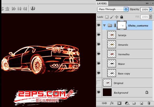Hide the laranja layer
This screenshot has width=154, height=107.
coord(99,35)
